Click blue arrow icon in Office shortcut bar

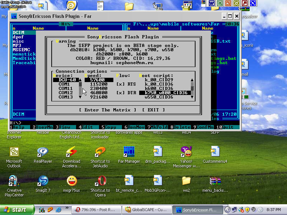pos(253,3)
